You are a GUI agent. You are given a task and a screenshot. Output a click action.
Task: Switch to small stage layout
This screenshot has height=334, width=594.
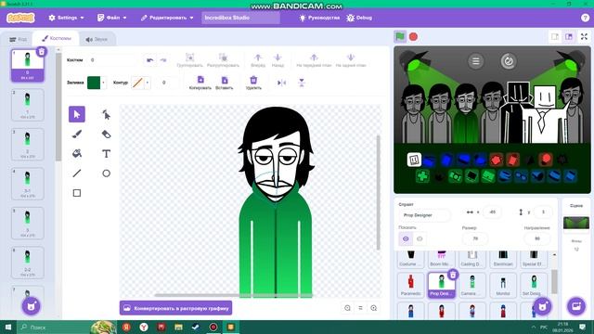(555, 37)
